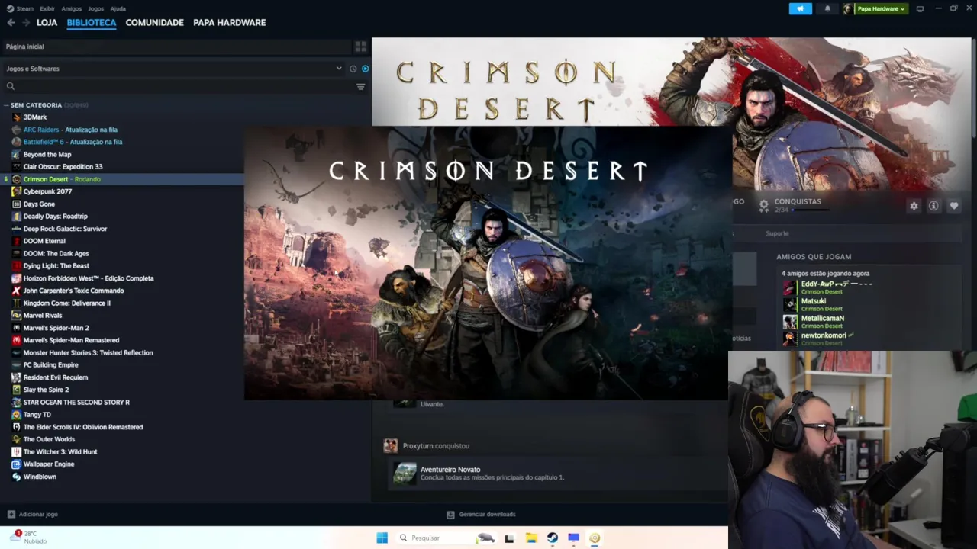The height and width of the screenshot is (549, 977).
Task: Click Matsuki friend avatar
Action: tap(790, 304)
